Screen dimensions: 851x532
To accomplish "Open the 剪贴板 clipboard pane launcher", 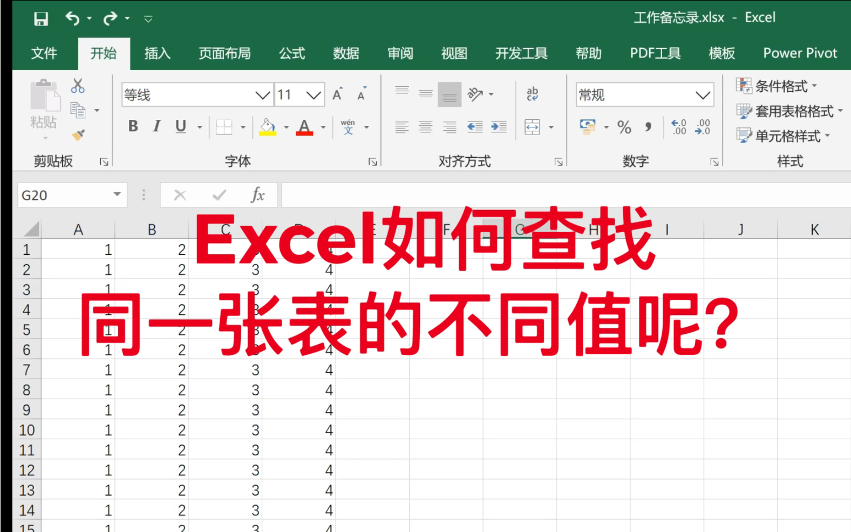I will 104,161.
